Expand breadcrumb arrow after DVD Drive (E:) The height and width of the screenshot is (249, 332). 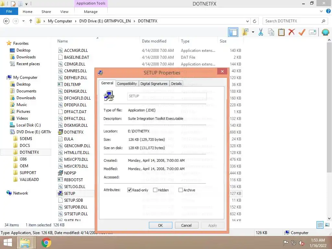[x=135, y=21]
